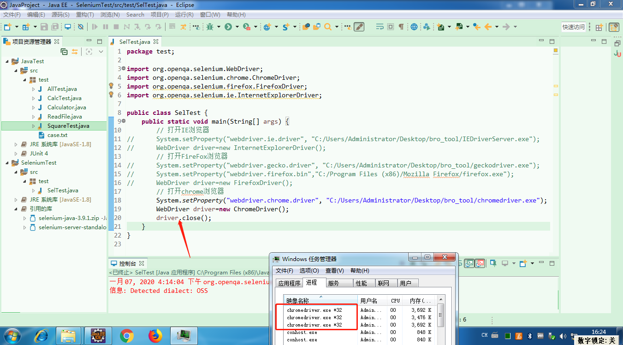
Task: Click the JUnit view icon at right edge
Action: coord(617,54)
